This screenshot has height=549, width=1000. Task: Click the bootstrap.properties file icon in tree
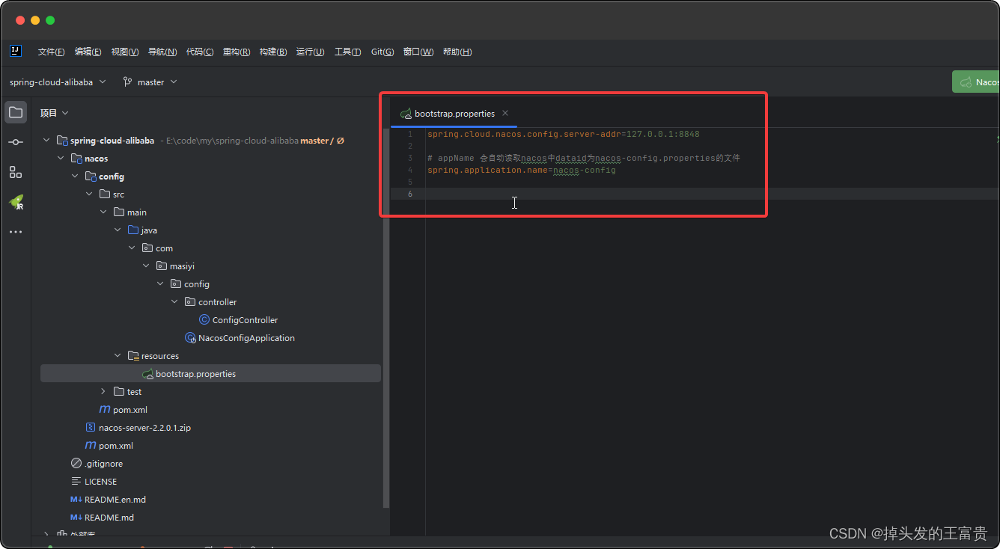pyautogui.click(x=147, y=373)
